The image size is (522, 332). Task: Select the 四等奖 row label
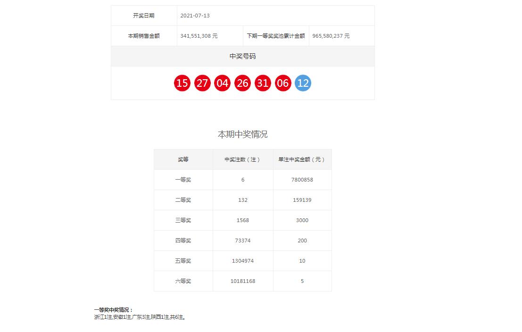[183, 241]
